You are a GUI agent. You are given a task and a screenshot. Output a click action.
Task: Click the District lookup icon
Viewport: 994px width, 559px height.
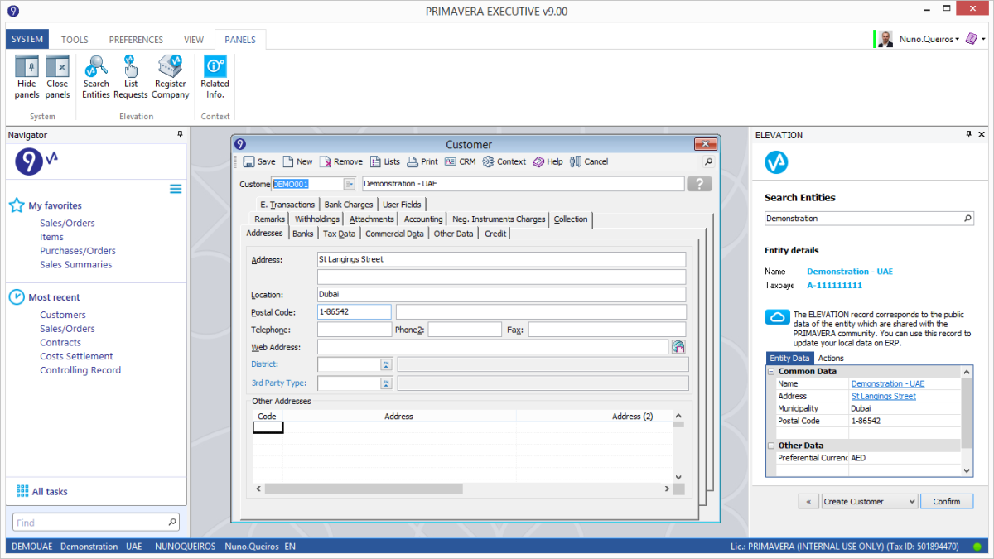point(385,364)
